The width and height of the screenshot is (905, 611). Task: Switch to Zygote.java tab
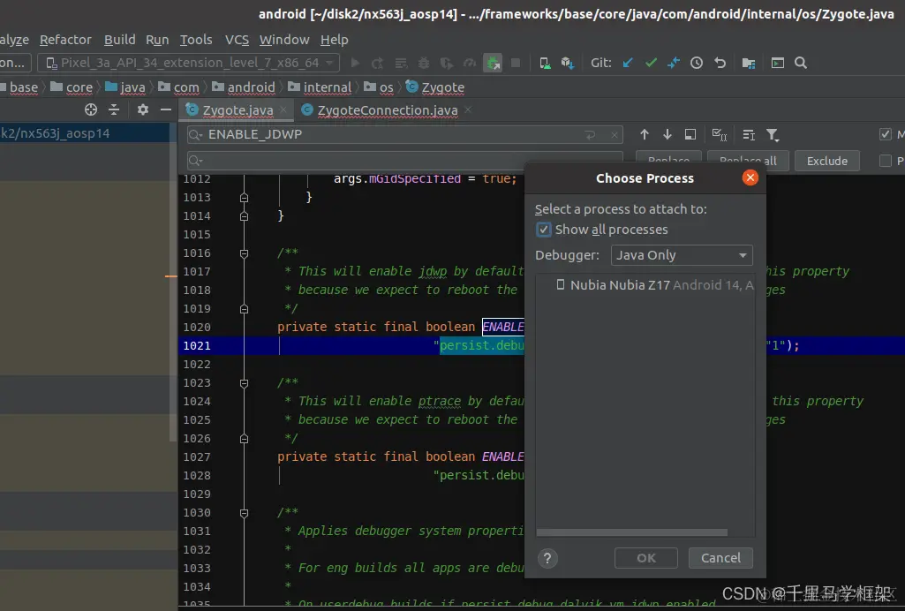(238, 110)
